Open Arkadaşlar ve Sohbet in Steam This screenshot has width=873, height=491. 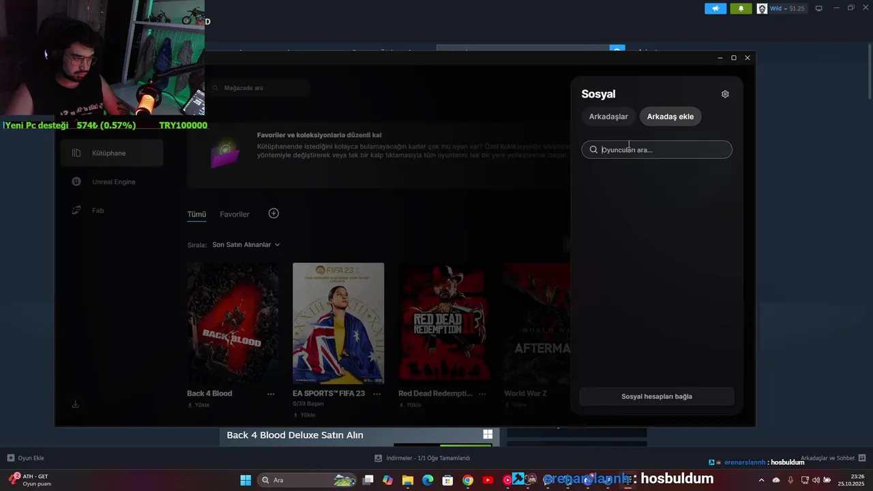833,458
